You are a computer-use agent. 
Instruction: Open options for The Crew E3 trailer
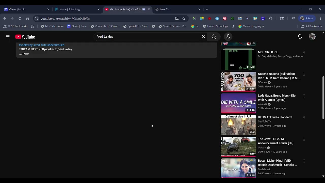click(x=304, y=139)
